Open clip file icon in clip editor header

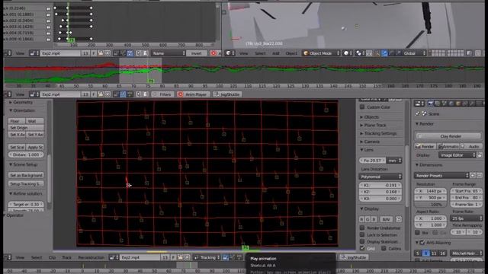click(x=180, y=257)
